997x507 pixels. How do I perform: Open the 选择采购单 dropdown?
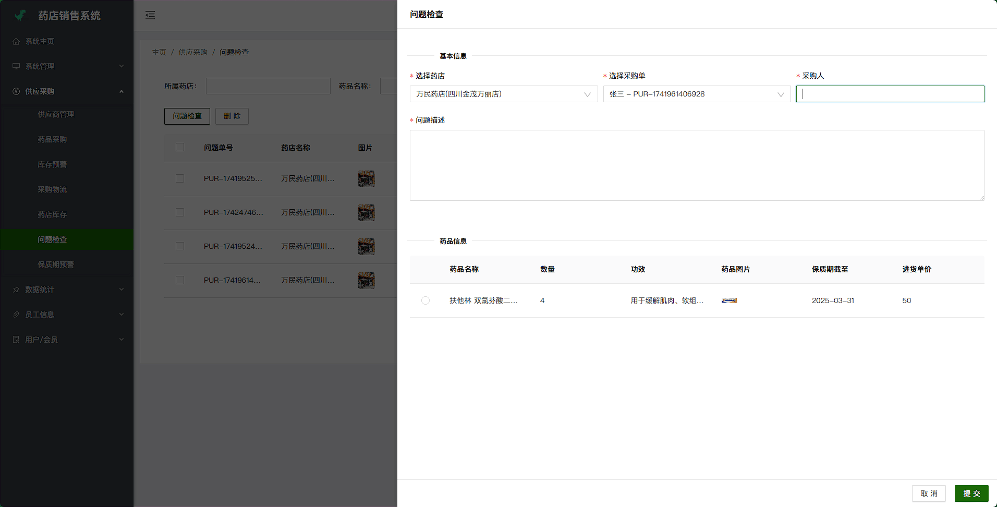point(697,94)
